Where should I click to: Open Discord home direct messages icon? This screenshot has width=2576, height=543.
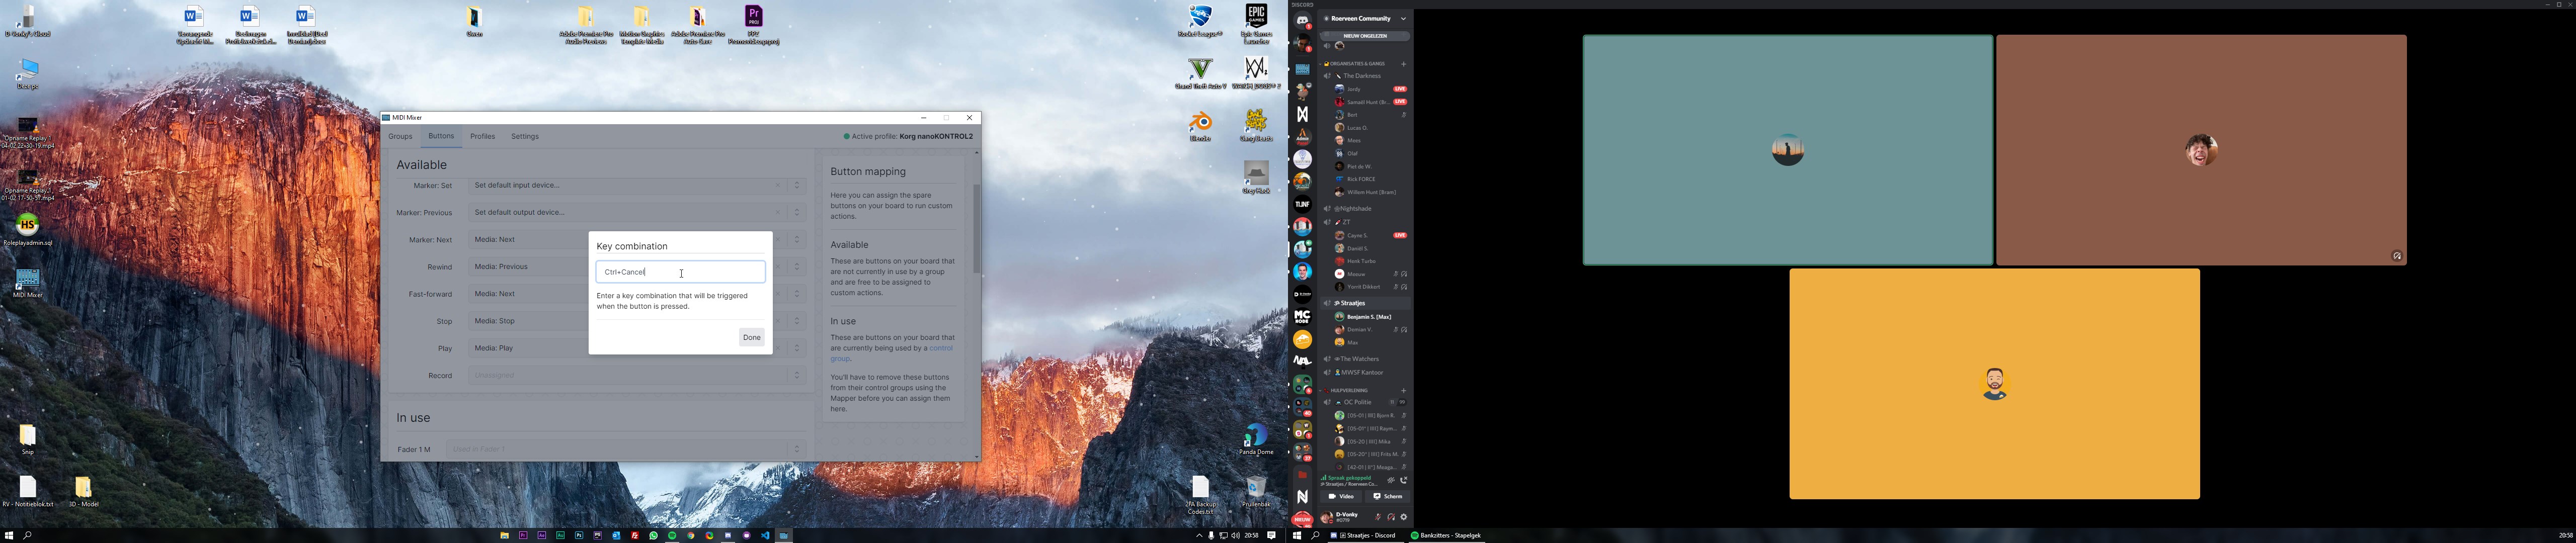(x=1302, y=21)
